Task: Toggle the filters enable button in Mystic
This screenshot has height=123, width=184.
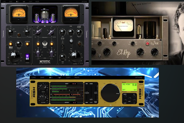Action: [x=19, y=35]
